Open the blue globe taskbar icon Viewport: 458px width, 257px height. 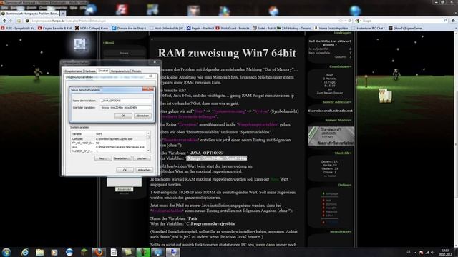coord(69,252)
